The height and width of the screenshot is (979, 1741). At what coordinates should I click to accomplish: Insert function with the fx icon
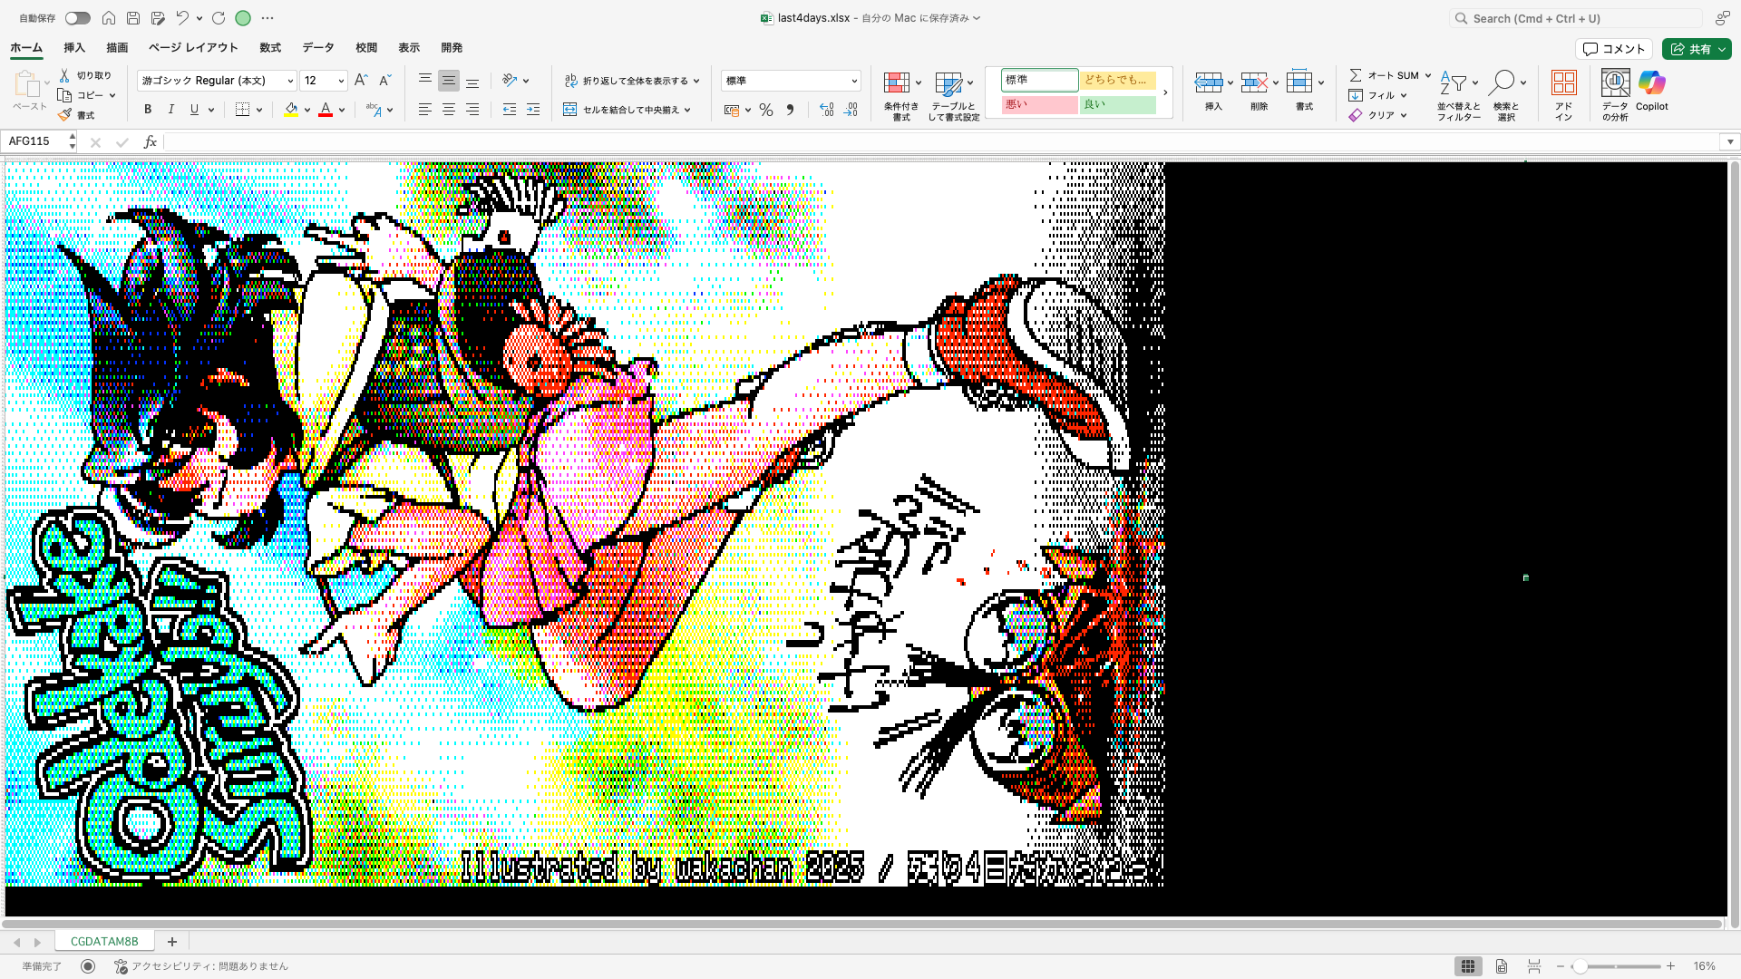[151, 141]
